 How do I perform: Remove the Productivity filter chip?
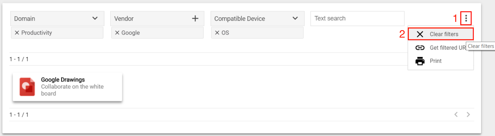click(x=17, y=33)
